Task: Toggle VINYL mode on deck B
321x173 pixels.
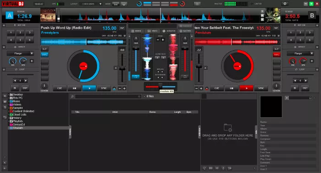Action: point(277,55)
